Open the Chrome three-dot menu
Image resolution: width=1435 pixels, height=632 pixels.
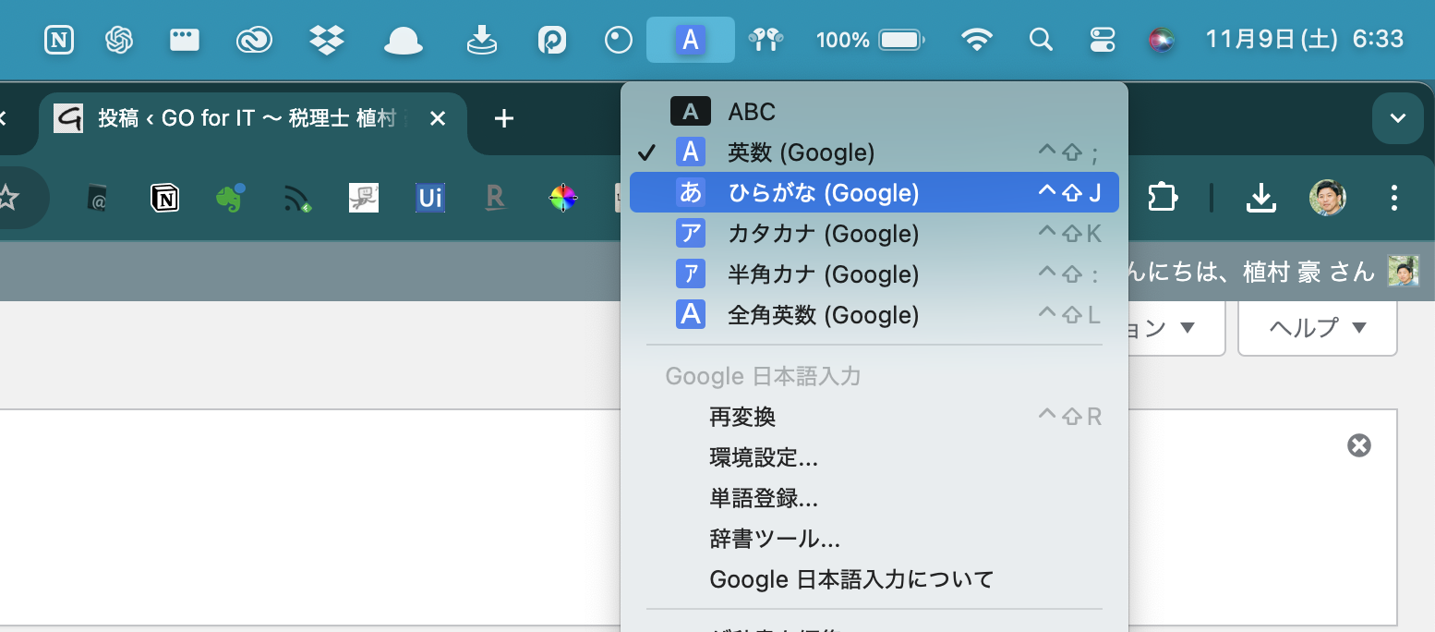pos(1394,197)
